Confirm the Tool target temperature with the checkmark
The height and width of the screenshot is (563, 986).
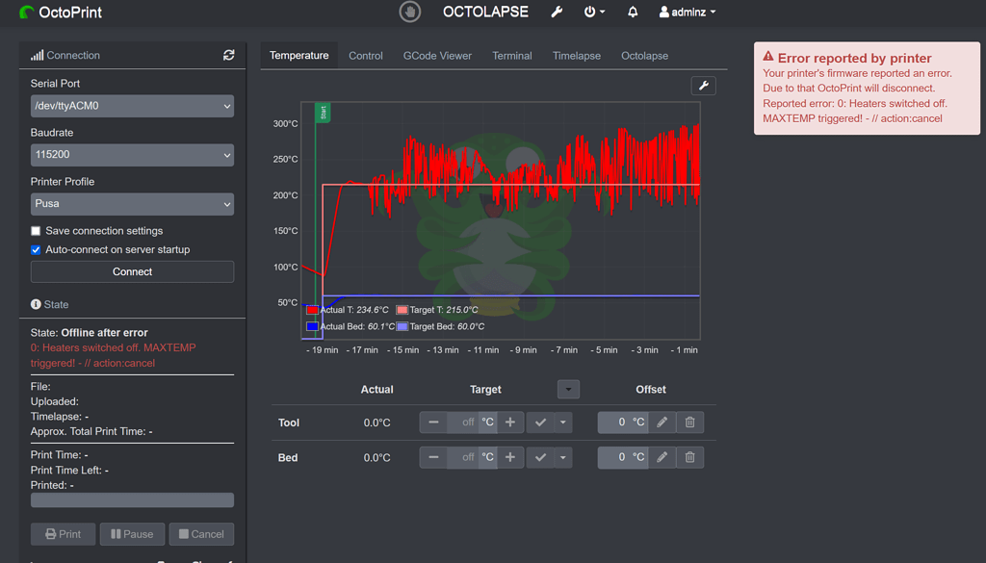click(538, 422)
